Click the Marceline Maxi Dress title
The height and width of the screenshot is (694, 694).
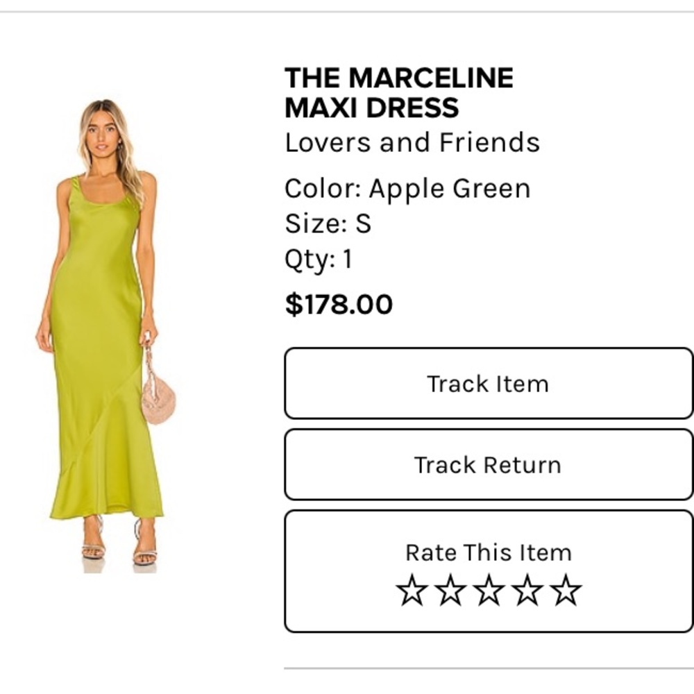coord(399,92)
